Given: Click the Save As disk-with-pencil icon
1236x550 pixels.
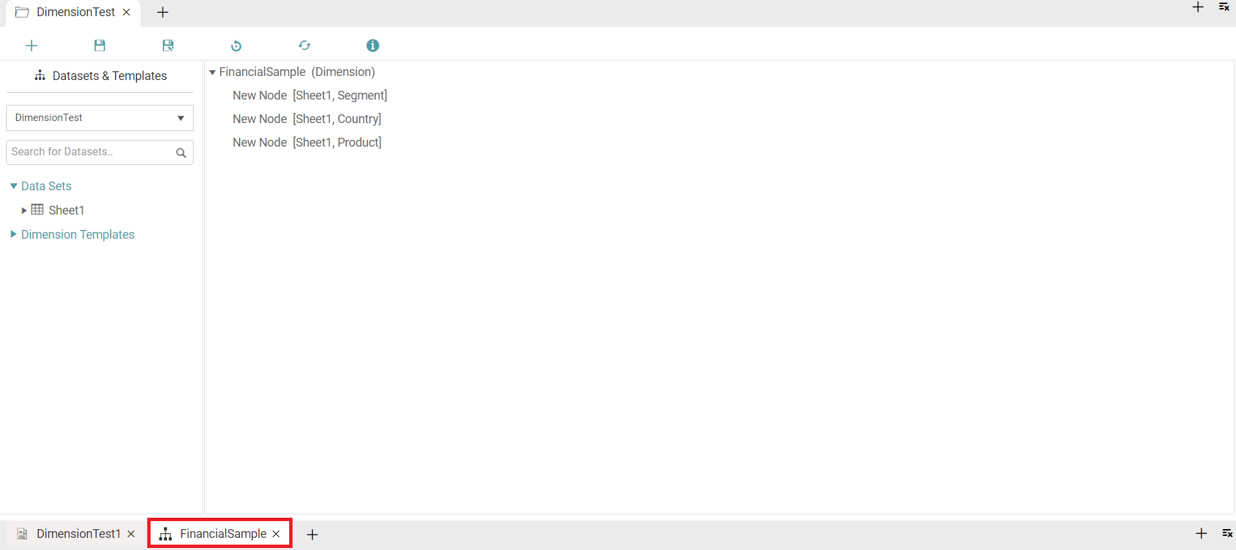Looking at the screenshot, I should 168,46.
